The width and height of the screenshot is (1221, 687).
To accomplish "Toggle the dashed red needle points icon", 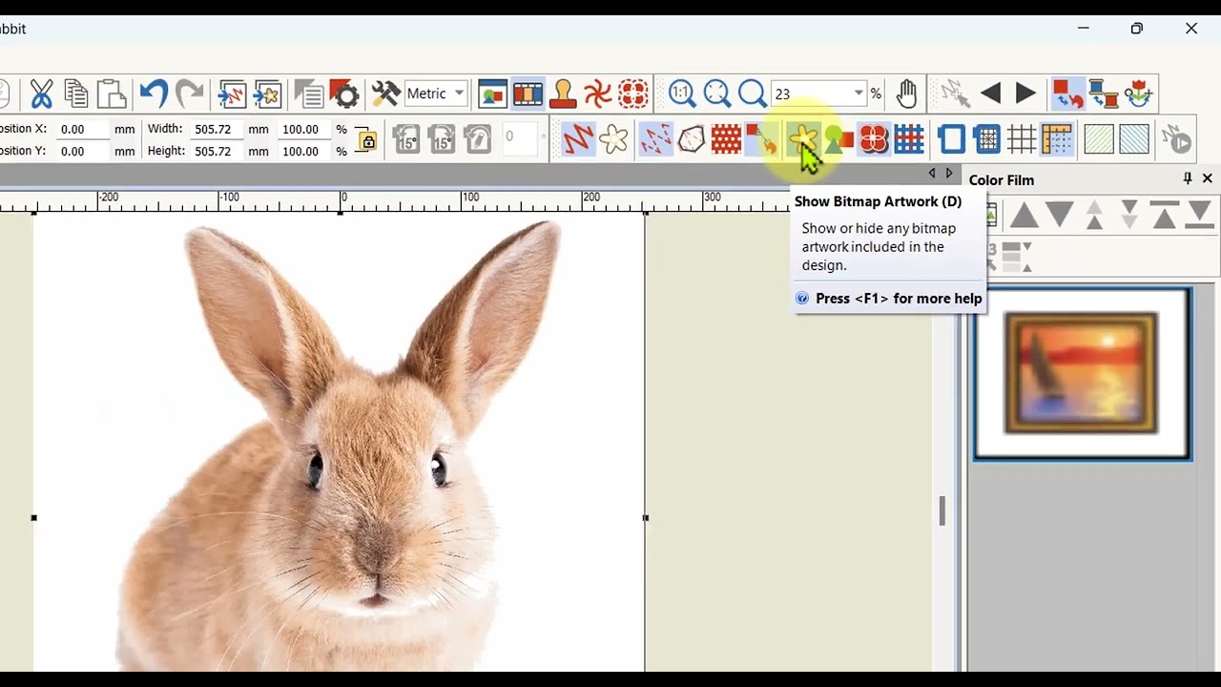I will point(655,139).
